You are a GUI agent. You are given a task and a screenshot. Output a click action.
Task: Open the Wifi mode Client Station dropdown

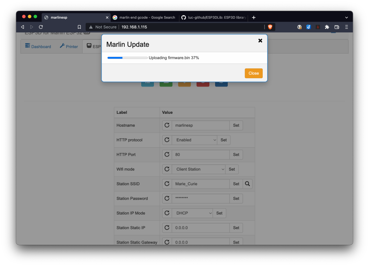199,169
